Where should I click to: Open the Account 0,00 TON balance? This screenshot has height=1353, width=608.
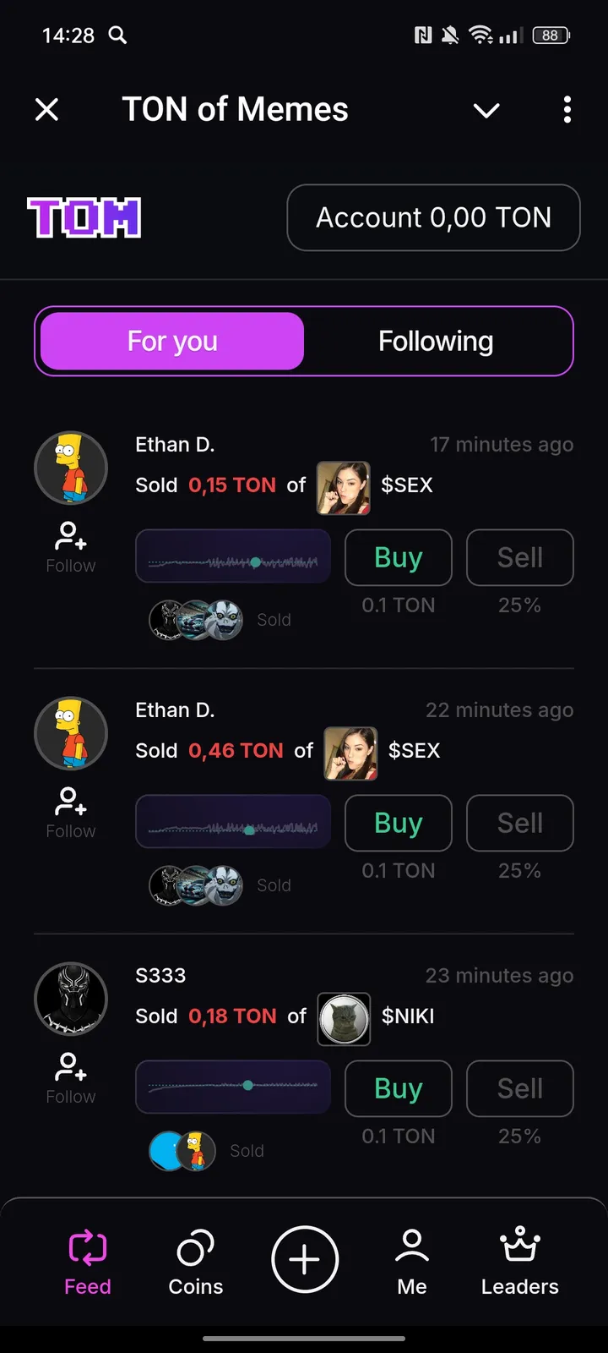point(433,218)
